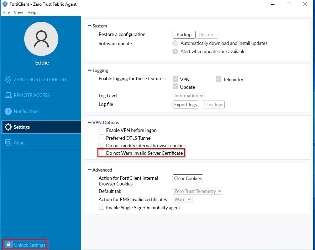Click the Backup button
The height and width of the screenshot is (250, 315).
(184, 35)
